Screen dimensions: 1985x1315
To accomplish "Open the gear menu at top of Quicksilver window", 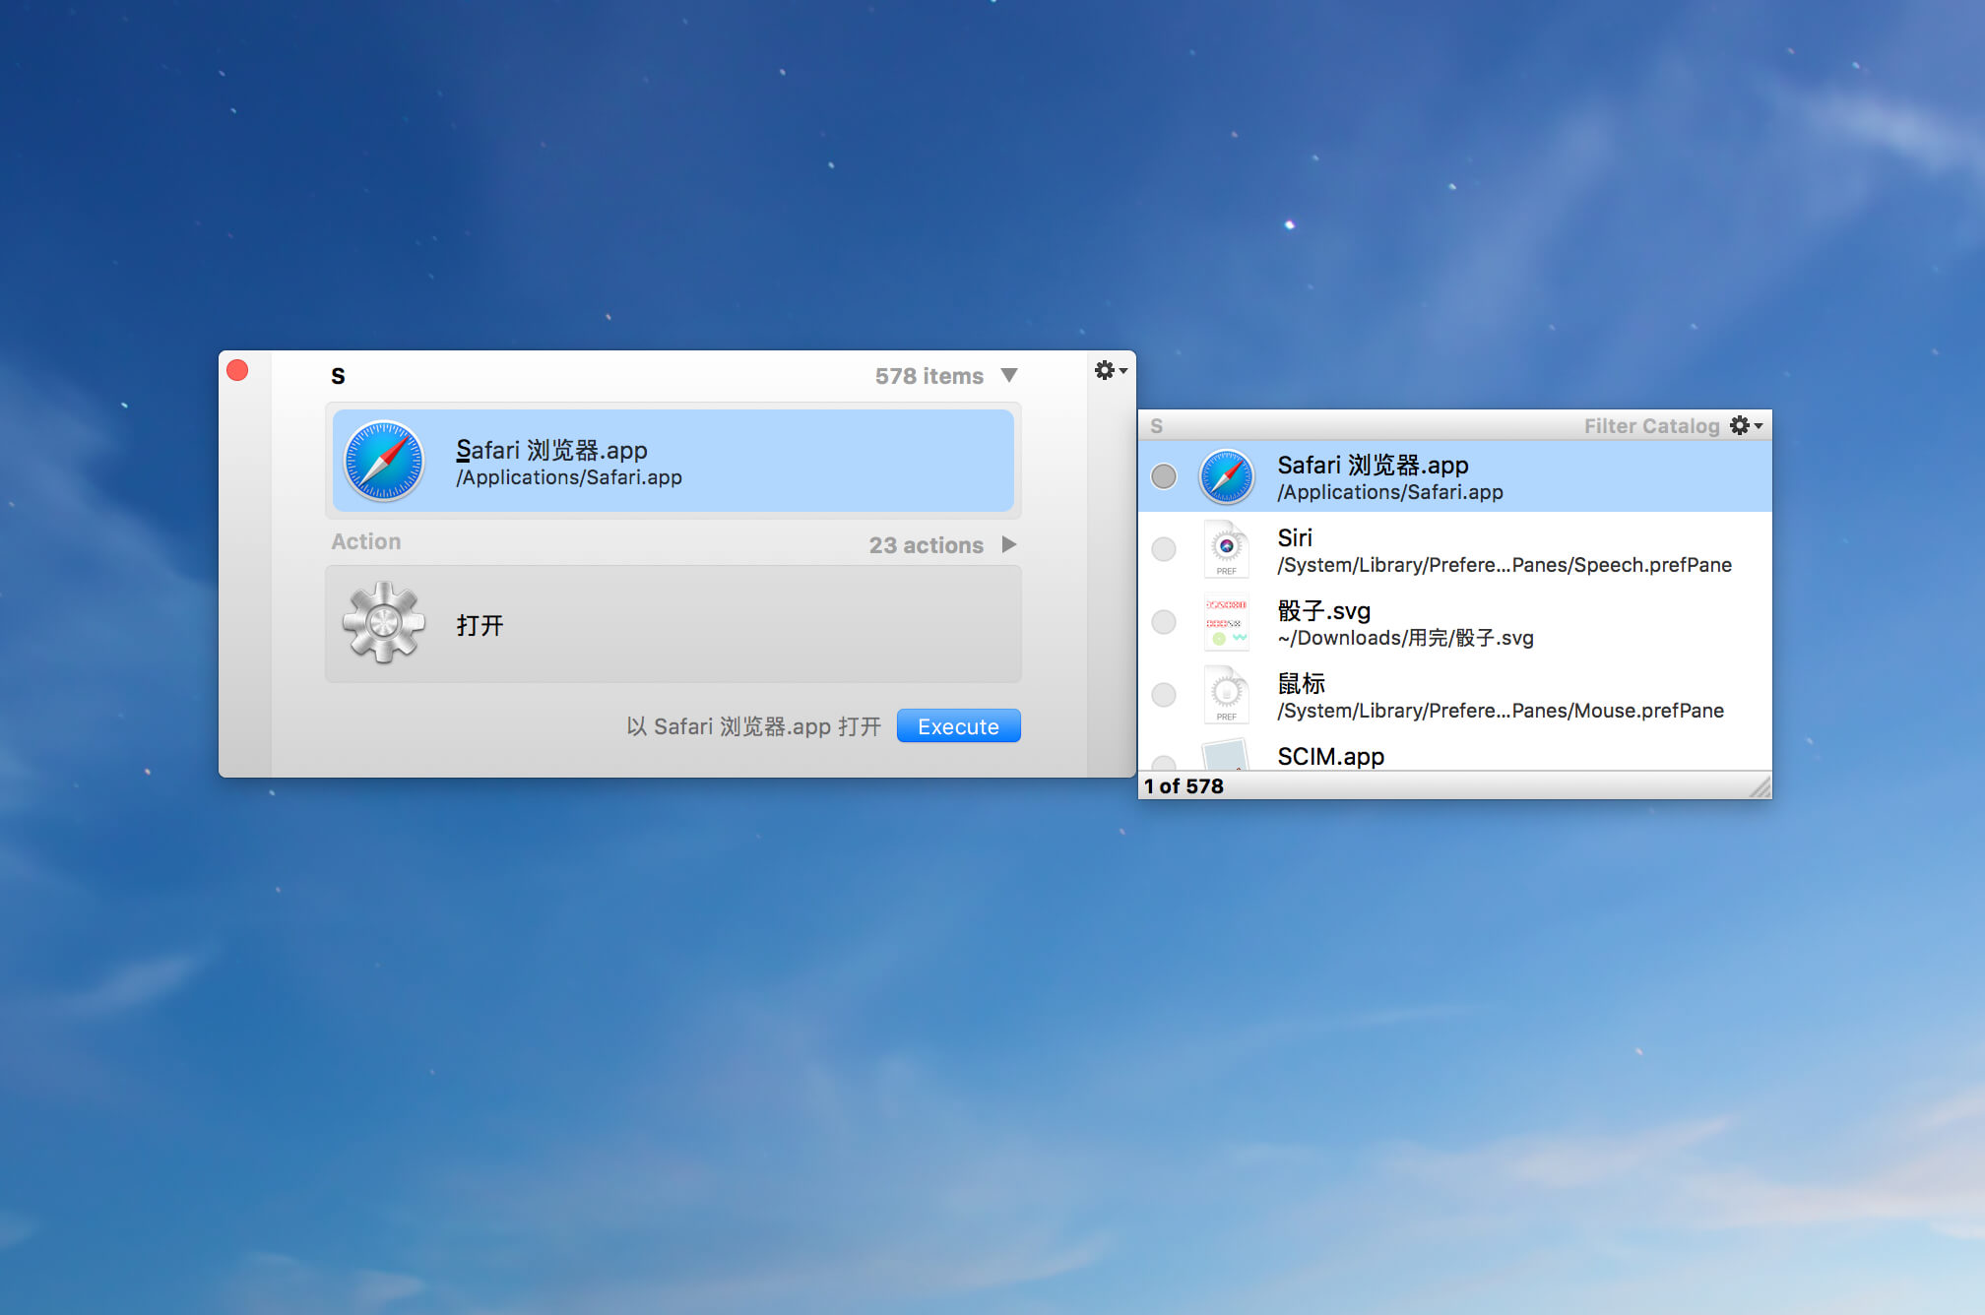I will tap(1111, 370).
